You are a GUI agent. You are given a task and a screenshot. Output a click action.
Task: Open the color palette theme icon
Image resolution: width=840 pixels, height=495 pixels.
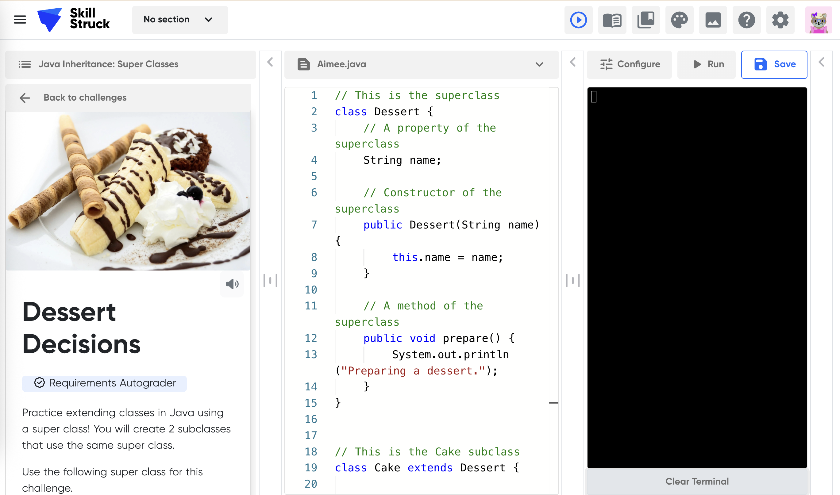[679, 20]
